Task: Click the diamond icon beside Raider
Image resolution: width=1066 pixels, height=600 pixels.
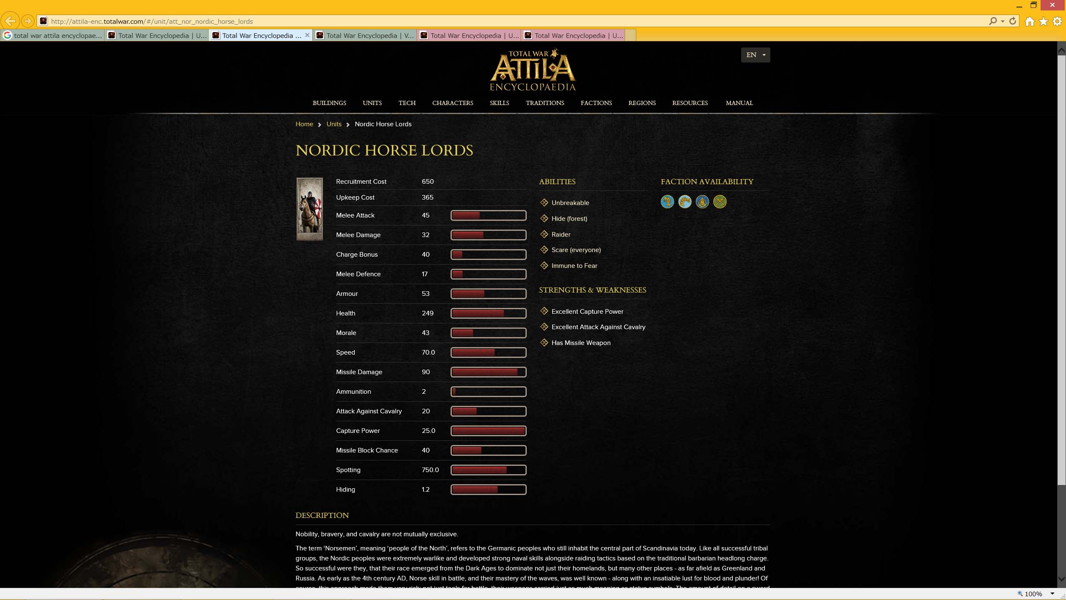Action: (x=544, y=234)
